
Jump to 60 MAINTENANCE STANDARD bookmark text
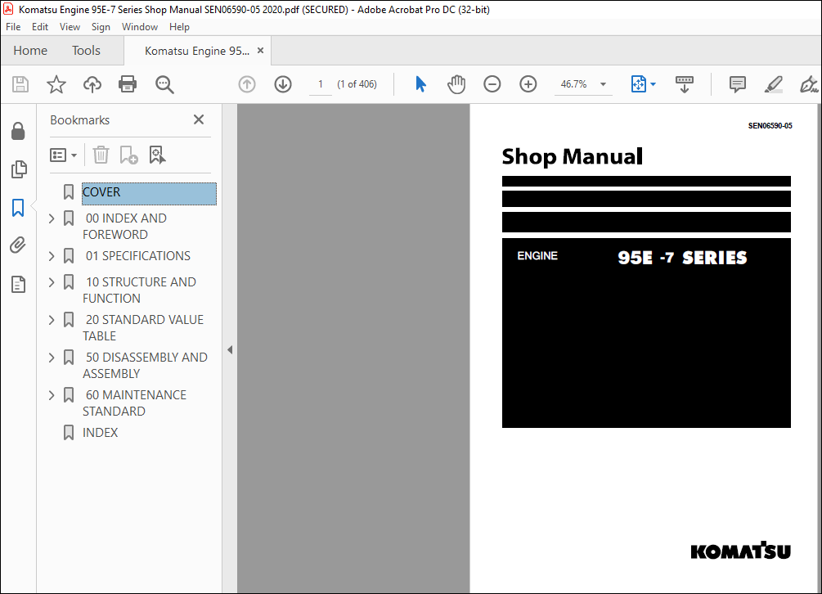[134, 403]
